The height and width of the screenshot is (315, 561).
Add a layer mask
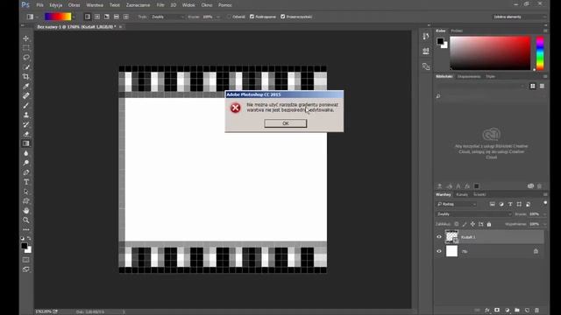point(497,310)
